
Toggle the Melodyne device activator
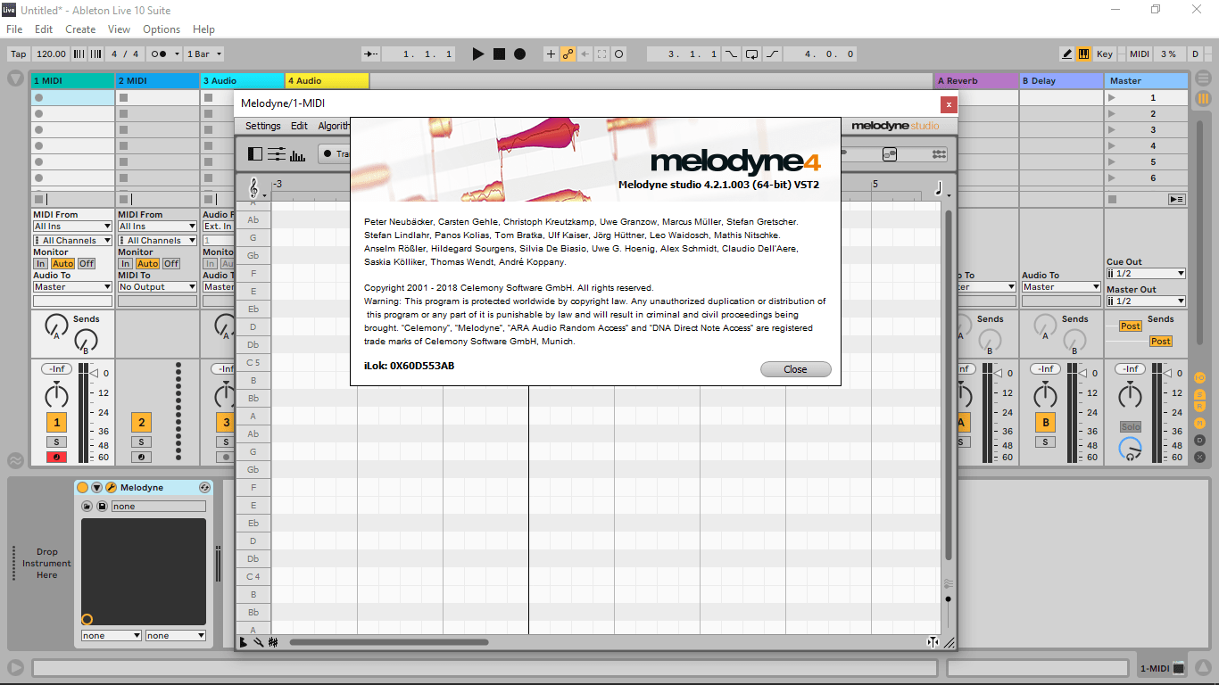[83, 488]
